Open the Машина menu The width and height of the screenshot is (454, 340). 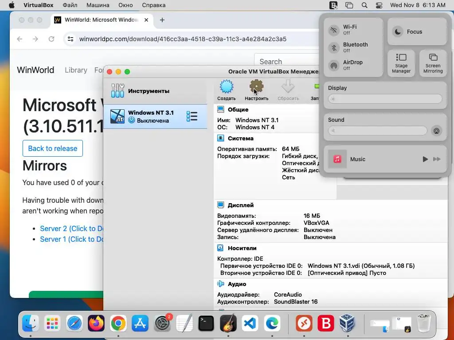98,5
